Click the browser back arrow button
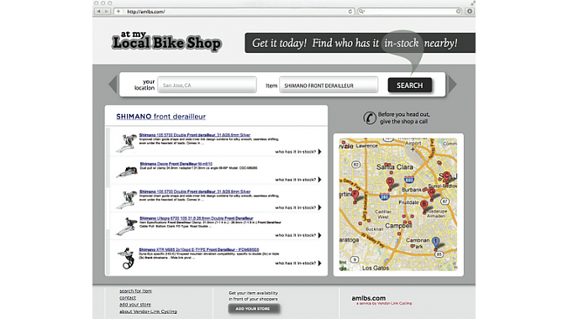Screen dimensions: 568x319 [x=98, y=12]
